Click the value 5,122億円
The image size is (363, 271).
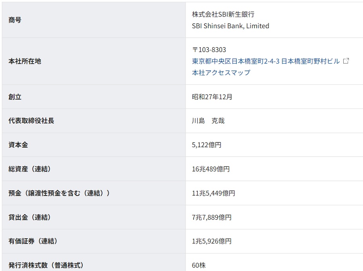(207, 145)
